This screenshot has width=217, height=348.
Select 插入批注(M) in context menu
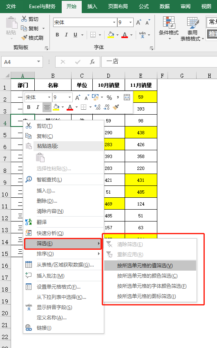pos(63,276)
